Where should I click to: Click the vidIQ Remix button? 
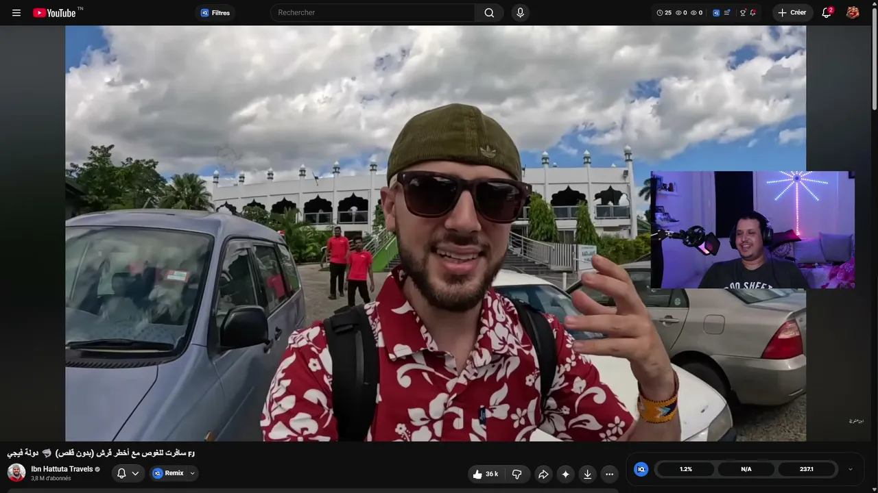point(168,473)
